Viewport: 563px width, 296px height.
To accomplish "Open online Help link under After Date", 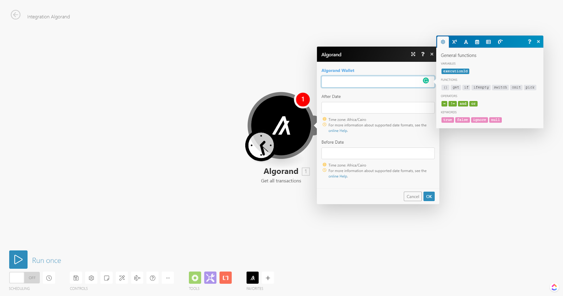I will coord(338,131).
